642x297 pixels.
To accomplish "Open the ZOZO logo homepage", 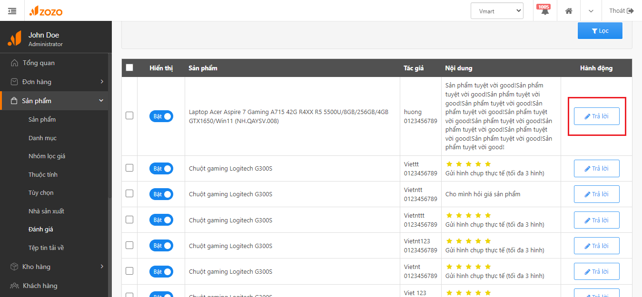I will coord(46,11).
